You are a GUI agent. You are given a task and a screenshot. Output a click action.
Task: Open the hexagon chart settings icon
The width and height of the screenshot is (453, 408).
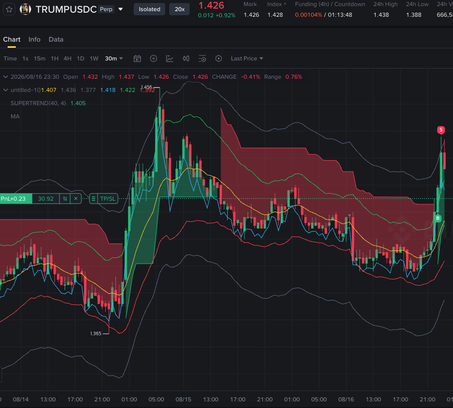pyautogui.click(x=219, y=58)
